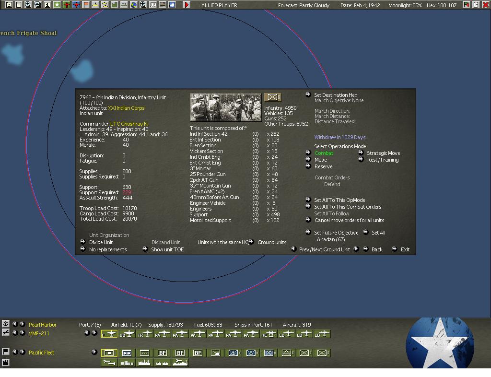Image resolution: width=491 pixels, height=377 pixels.
Task: Click the orange flag toolbar icon
Action: [x=86, y=5]
